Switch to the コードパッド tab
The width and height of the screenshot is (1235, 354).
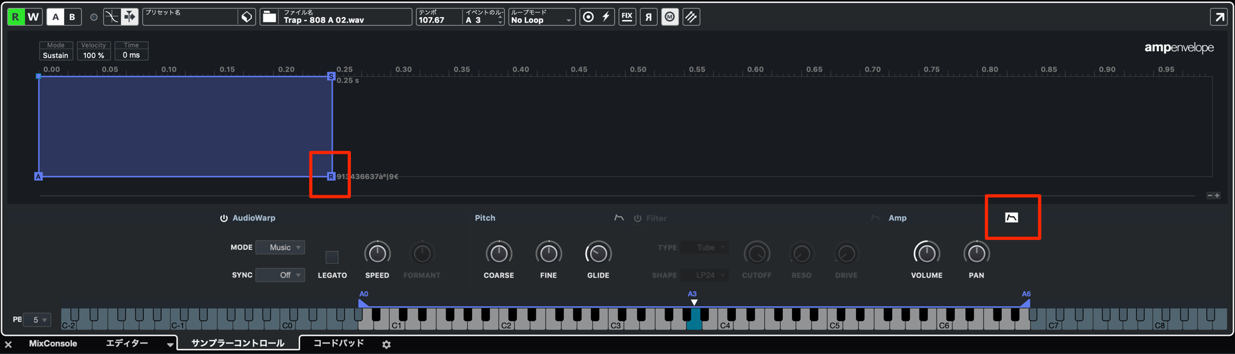point(339,344)
